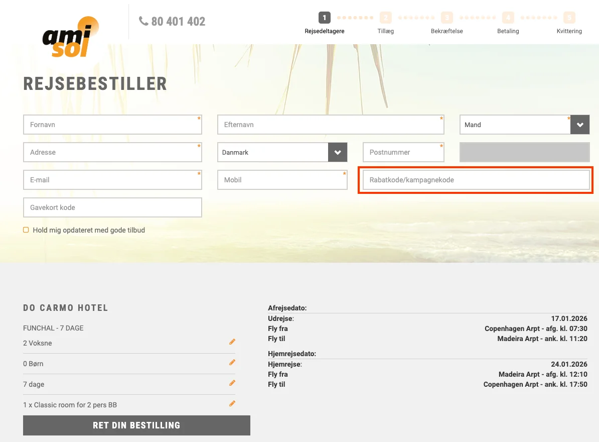Select step 4 Betaling tab
This screenshot has width=599, height=442.
pos(508,18)
